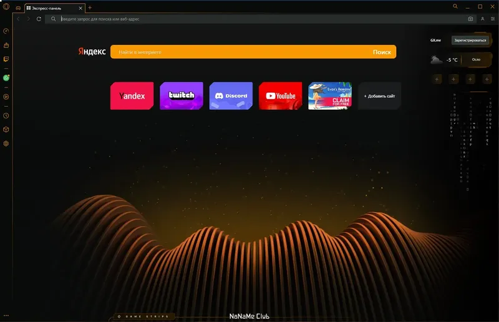Click the Добавить сайт tile

tap(379, 96)
